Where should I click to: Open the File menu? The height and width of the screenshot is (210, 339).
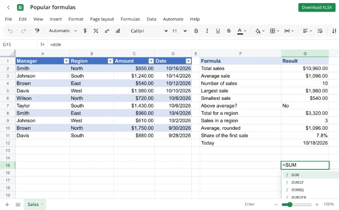click(x=8, y=19)
